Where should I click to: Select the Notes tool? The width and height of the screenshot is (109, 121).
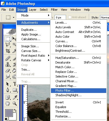click(x=8, y=97)
